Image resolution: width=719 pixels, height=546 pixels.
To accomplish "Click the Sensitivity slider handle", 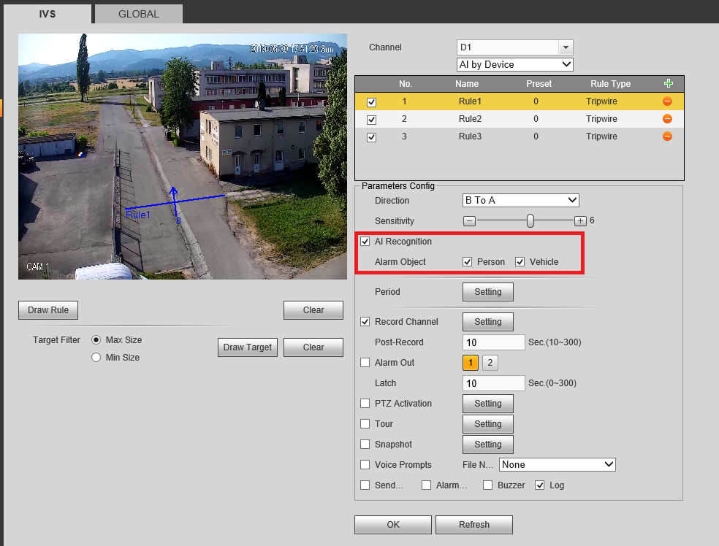I will click(x=530, y=220).
